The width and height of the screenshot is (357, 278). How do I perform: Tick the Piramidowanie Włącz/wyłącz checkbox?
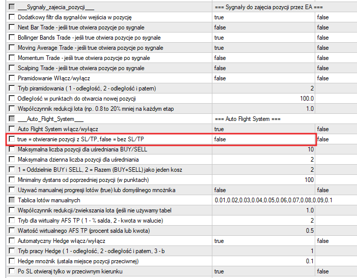pos(12,78)
